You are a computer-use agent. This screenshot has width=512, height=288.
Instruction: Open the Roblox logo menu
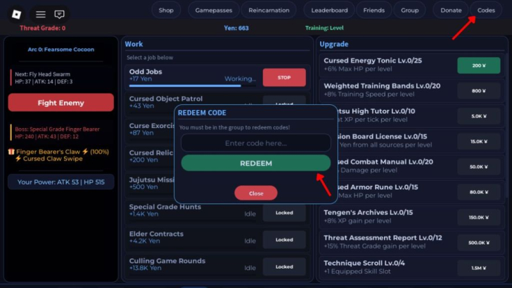pos(17,14)
